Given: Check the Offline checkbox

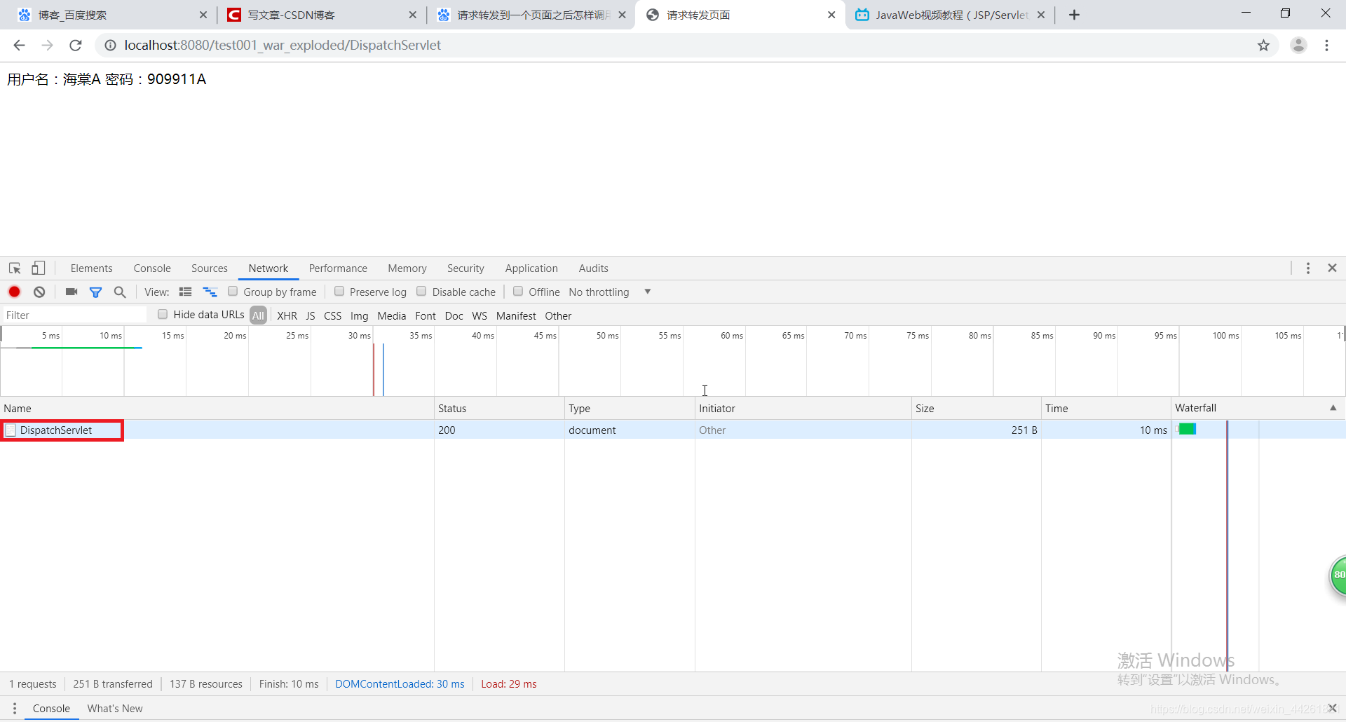Looking at the screenshot, I should pyautogui.click(x=518, y=292).
